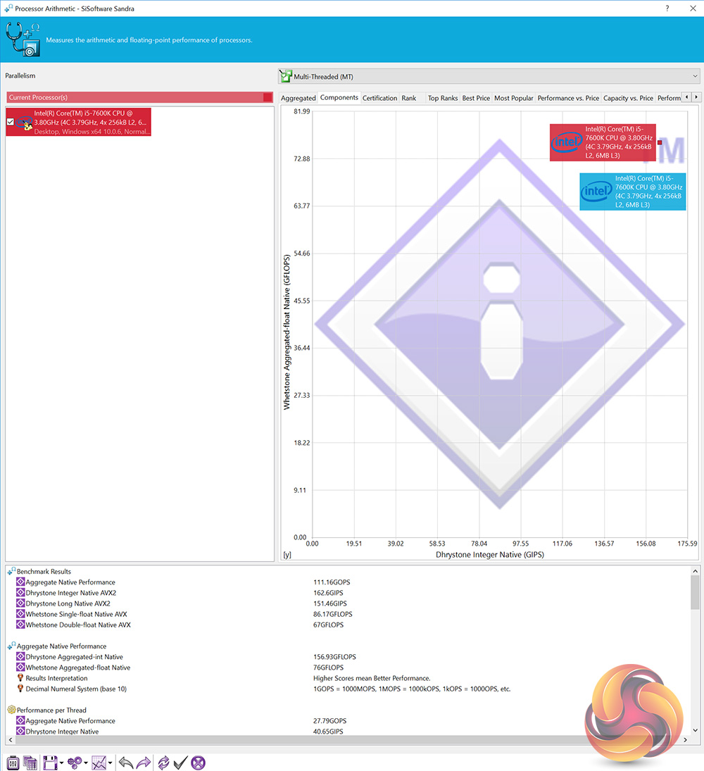The height and width of the screenshot is (771, 704).
Task: Click the blue Intel i5-7600K legend box
Action: [632, 192]
